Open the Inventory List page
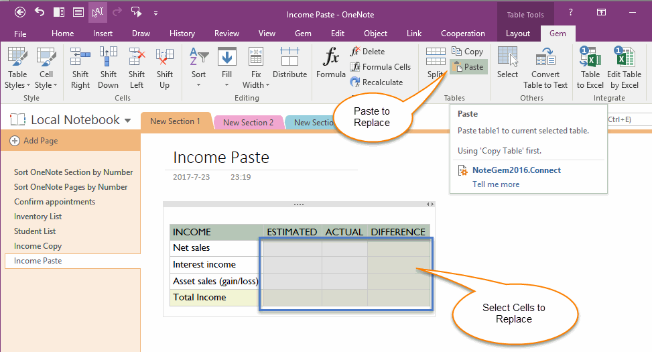This screenshot has width=652, height=352. pyautogui.click(x=38, y=217)
